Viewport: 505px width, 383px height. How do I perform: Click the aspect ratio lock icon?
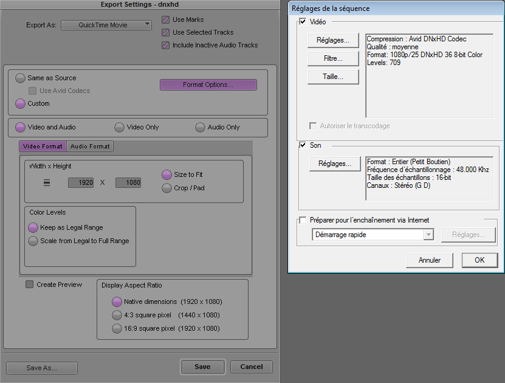tap(47, 182)
